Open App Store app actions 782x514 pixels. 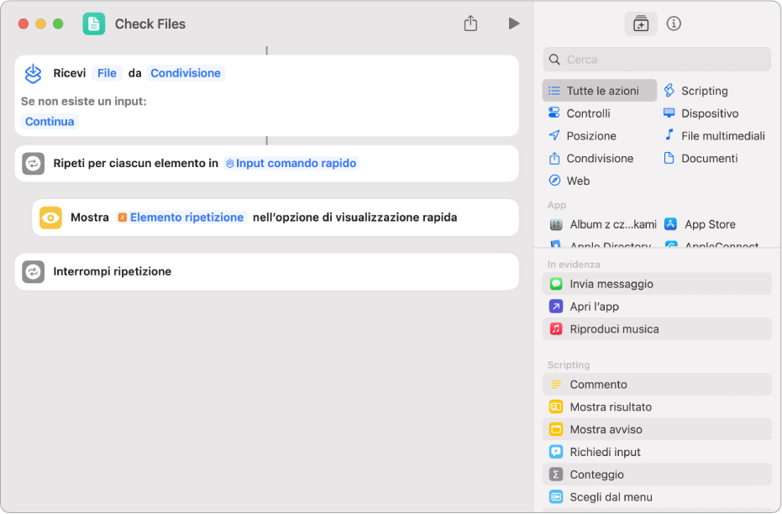[x=700, y=224]
